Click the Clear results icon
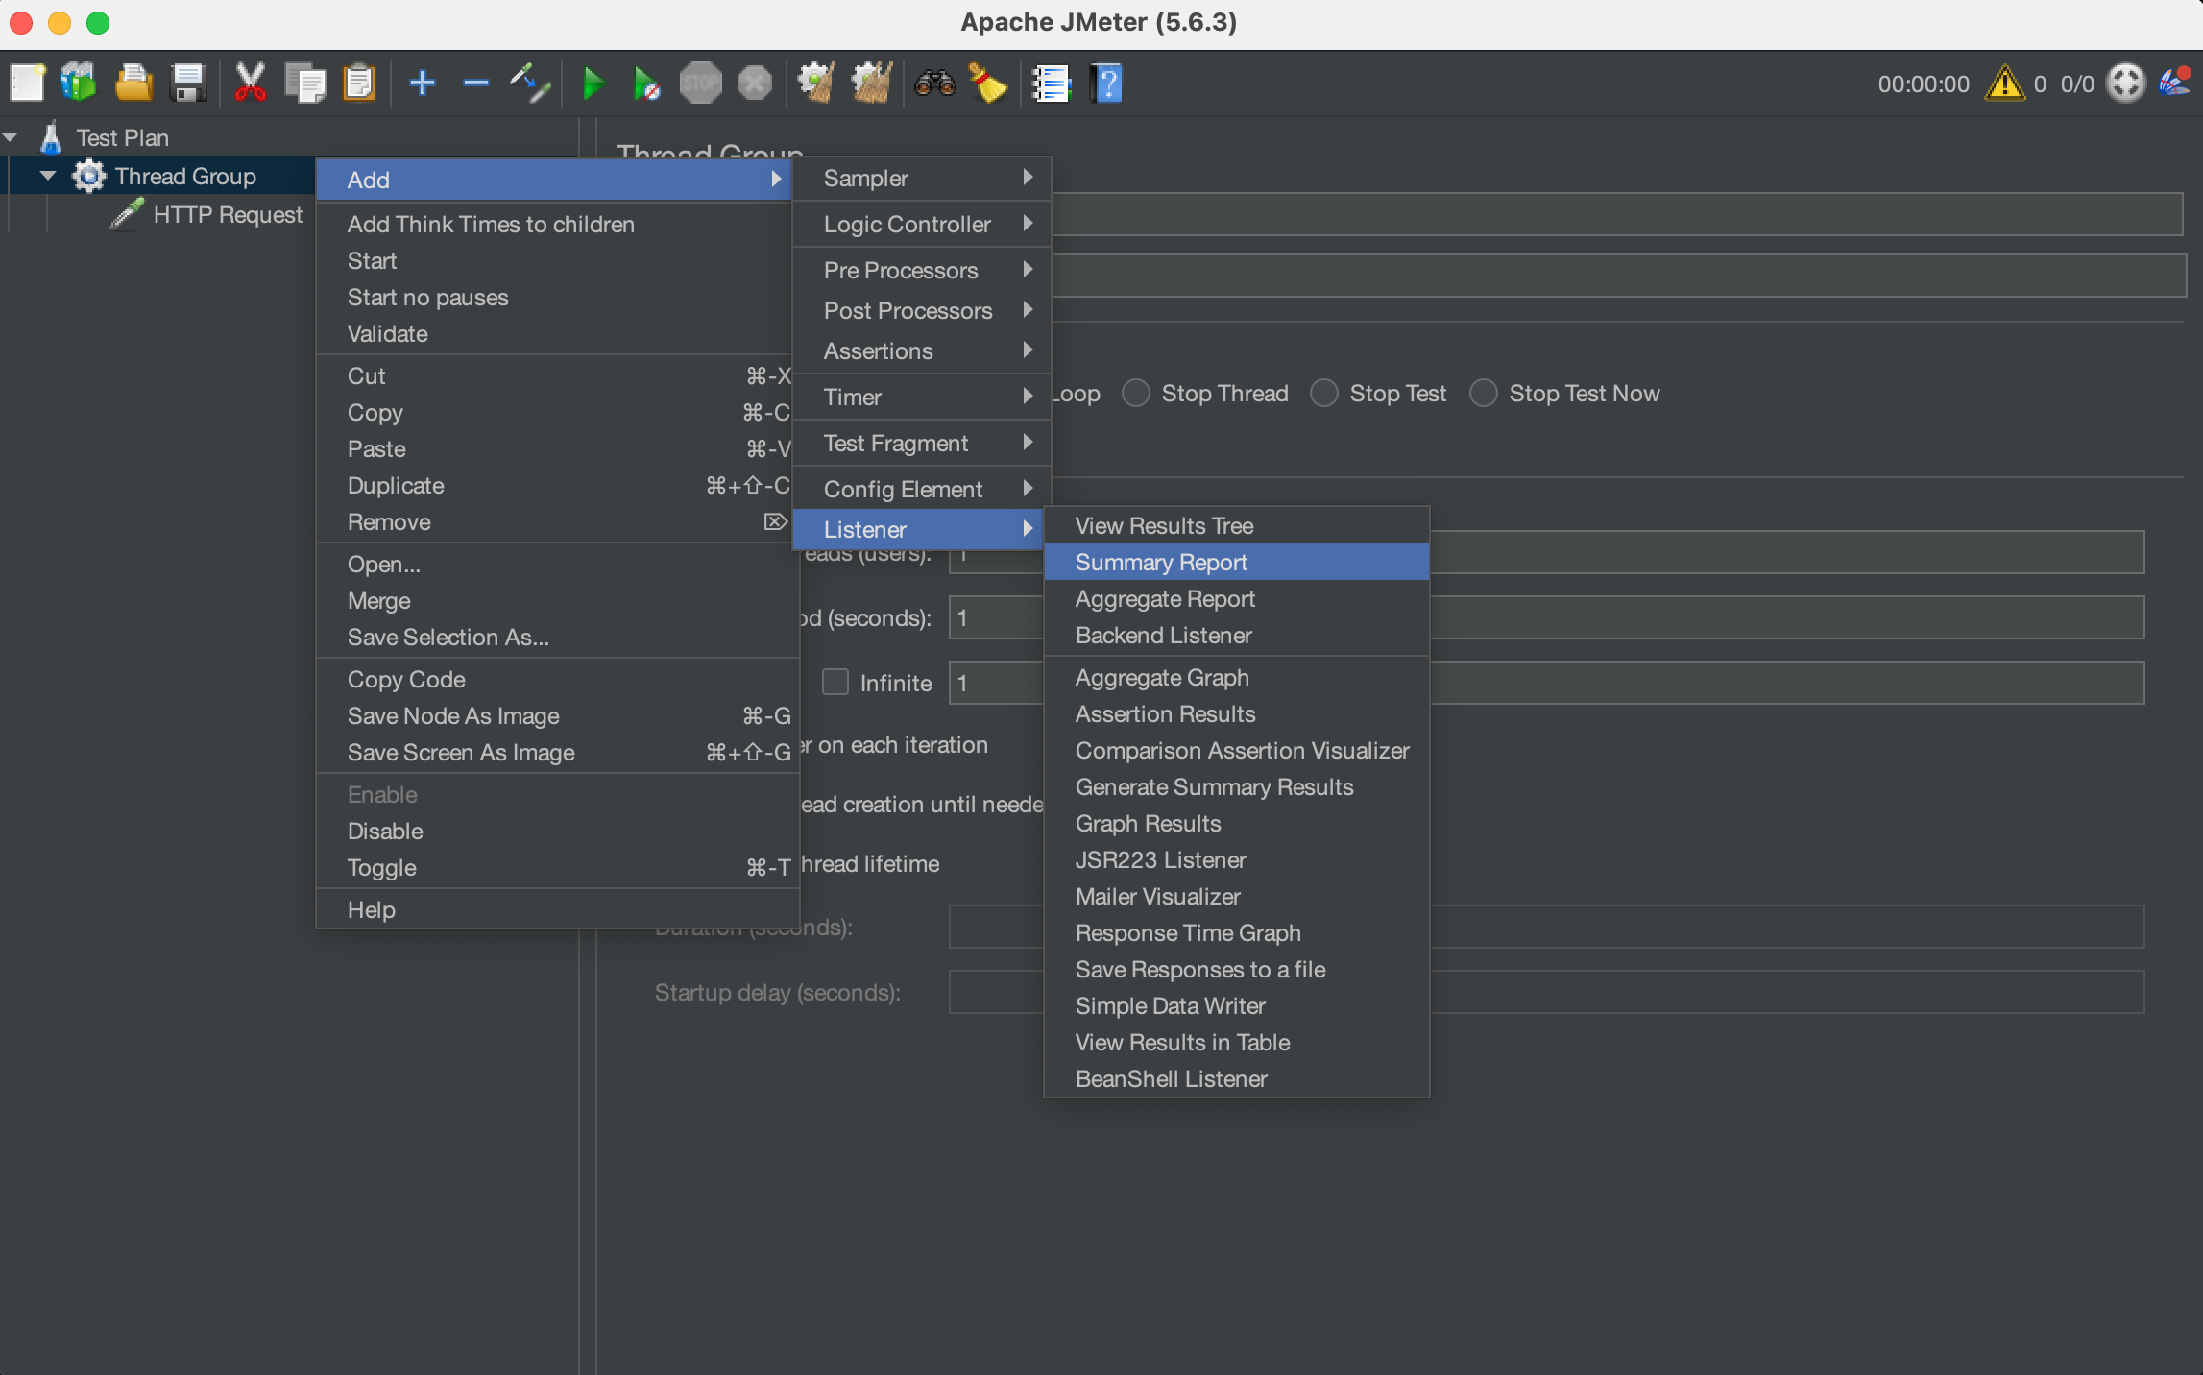 817,84
